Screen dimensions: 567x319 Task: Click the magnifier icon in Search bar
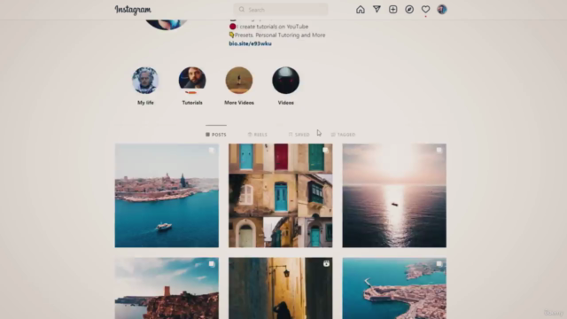(242, 10)
